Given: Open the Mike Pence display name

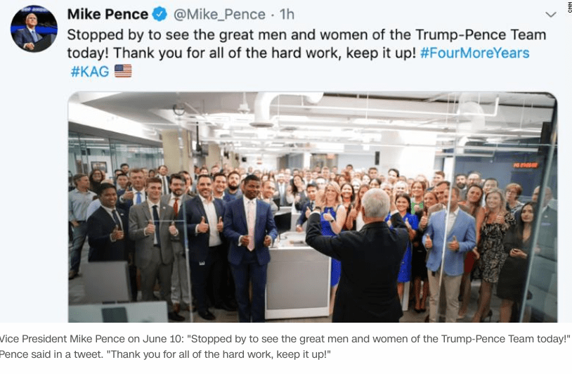Looking at the screenshot, I should [x=108, y=15].
